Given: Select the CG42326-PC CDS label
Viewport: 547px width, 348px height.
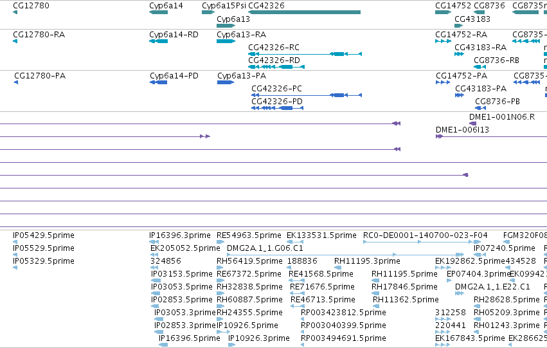Looking at the screenshot, I should click(276, 89).
